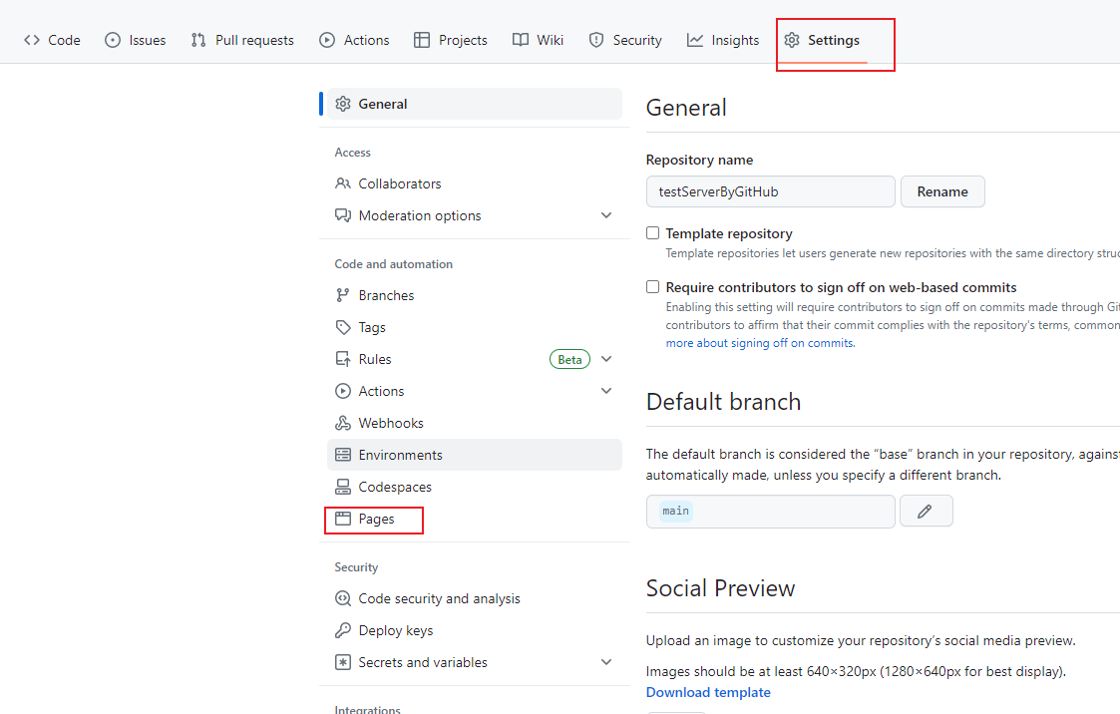This screenshot has width=1120, height=714.
Task: Switch to the Insights tab
Action: (723, 40)
